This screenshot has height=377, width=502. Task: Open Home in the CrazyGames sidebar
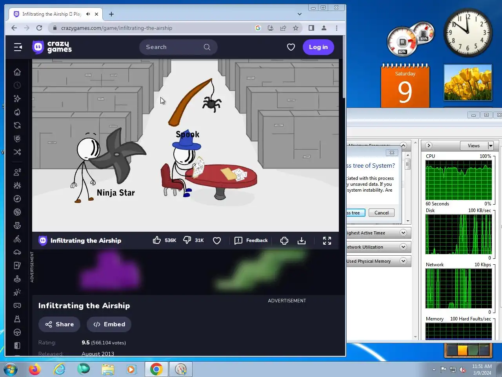click(17, 72)
